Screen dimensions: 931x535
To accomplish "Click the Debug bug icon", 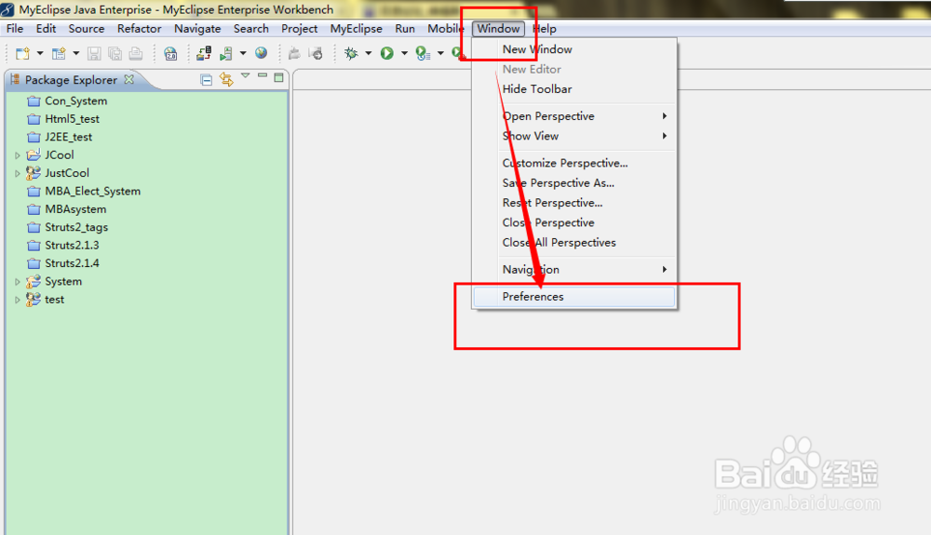I will pos(351,53).
